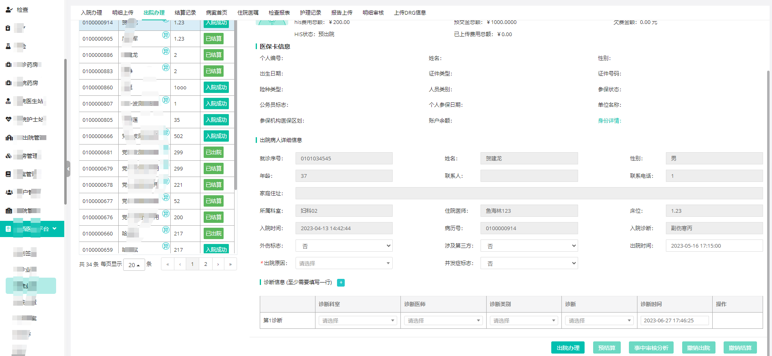The width and height of the screenshot is (772, 356).
Task: Click the 异 badge in row 0100000677
Action: click(x=166, y=197)
